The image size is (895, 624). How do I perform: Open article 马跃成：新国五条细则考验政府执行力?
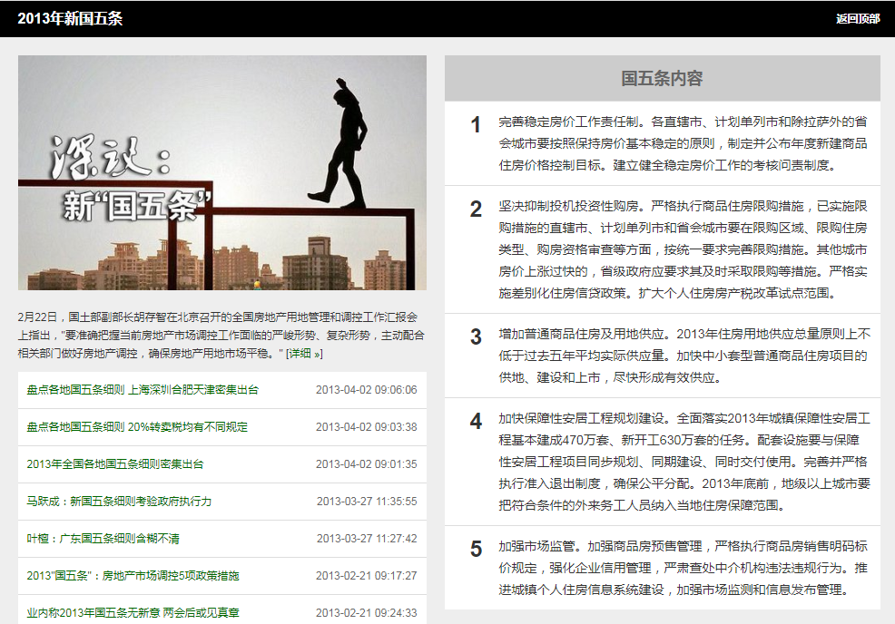click(x=119, y=502)
